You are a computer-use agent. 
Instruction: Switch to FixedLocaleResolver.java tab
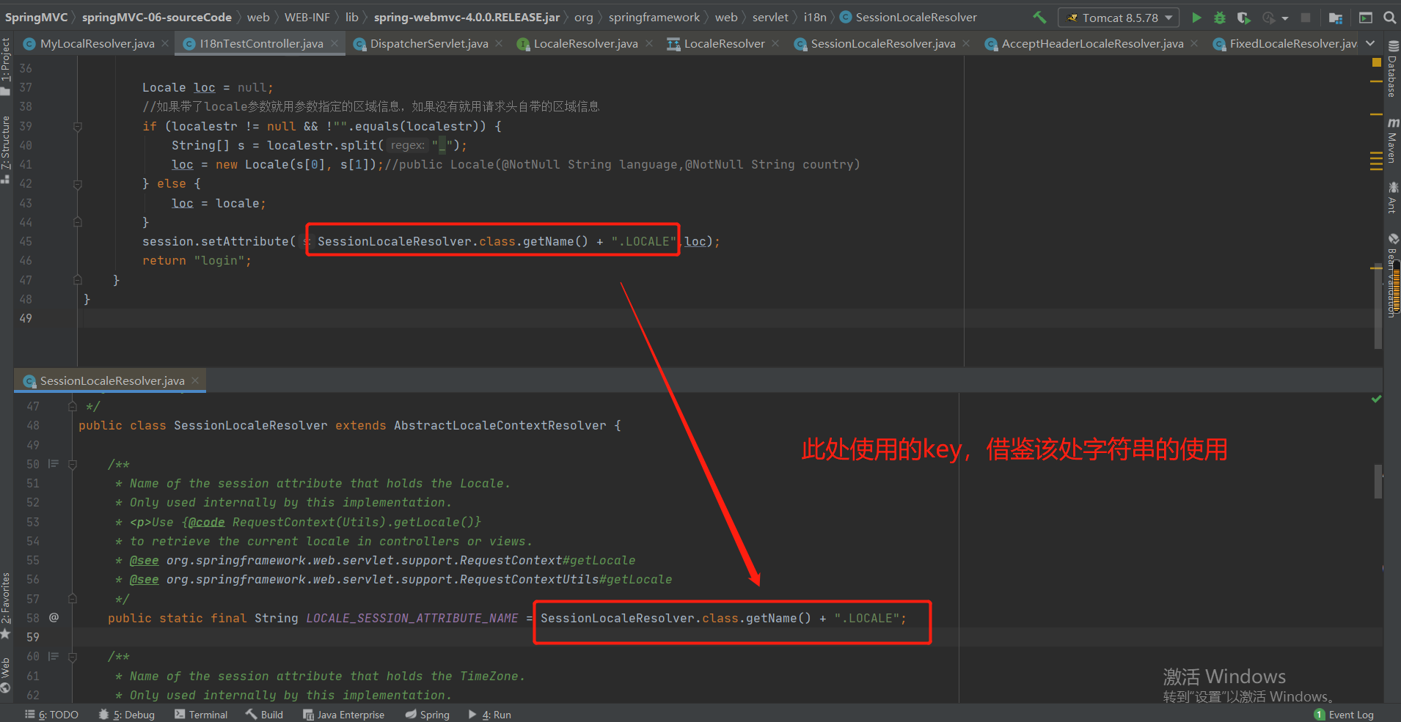point(1285,44)
